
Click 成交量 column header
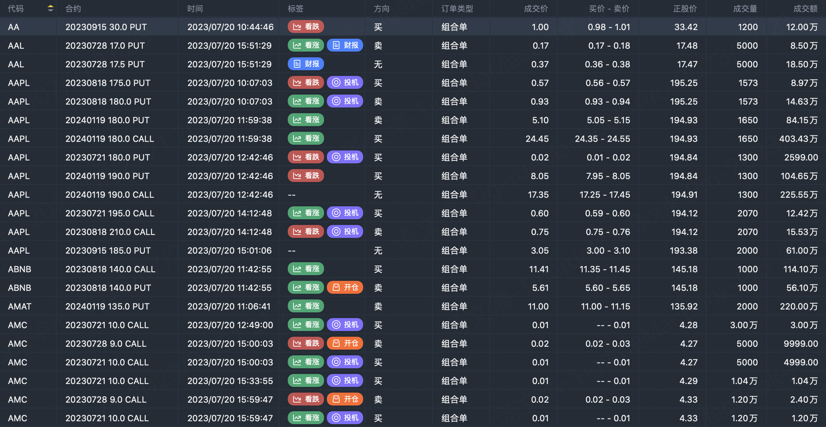pyautogui.click(x=745, y=9)
